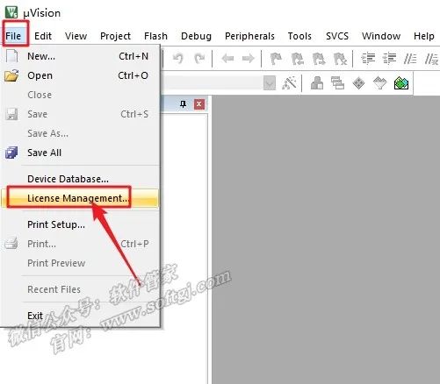The height and width of the screenshot is (384, 440).
Task: Click the undo arrow icon in toolbar
Action: click(x=177, y=59)
